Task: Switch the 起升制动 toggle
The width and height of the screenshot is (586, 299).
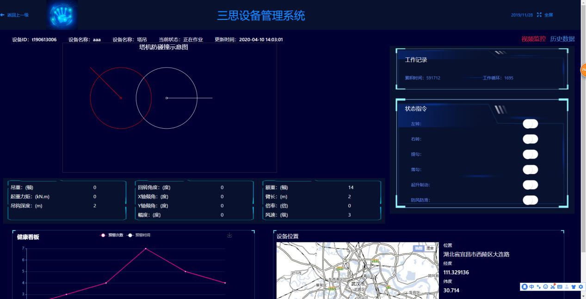Action: click(530, 185)
